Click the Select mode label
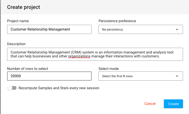This screenshot has width=189, height=114. [109, 69]
